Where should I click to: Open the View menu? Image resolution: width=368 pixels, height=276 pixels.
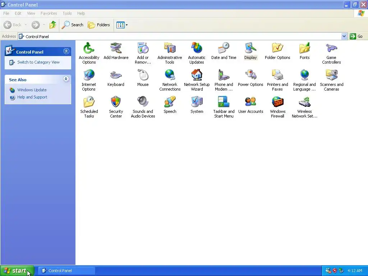click(31, 13)
